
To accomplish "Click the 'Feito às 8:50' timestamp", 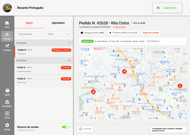I will (139, 23).
